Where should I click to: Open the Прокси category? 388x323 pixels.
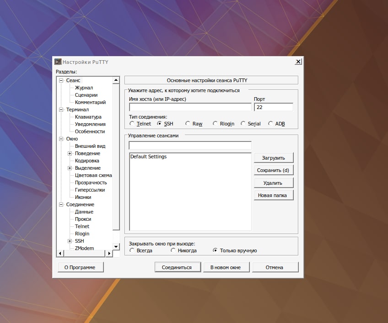[x=83, y=219]
